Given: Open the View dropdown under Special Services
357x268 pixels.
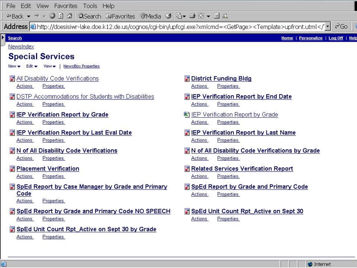Looking at the screenshot, I should (49, 66).
